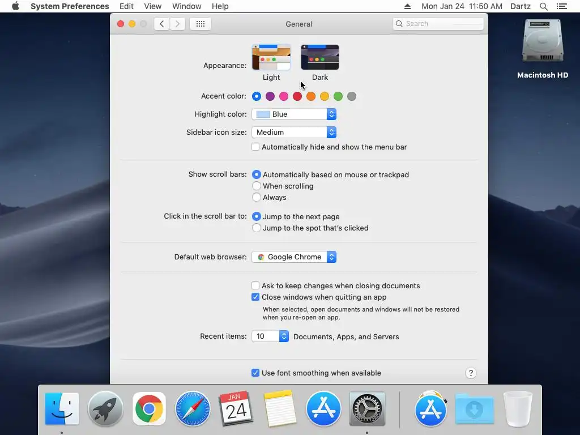The height and width of the screenshot is (435, 580).
Task: Enable automatically hide and show menu bar
Action: tap(255, 147)
